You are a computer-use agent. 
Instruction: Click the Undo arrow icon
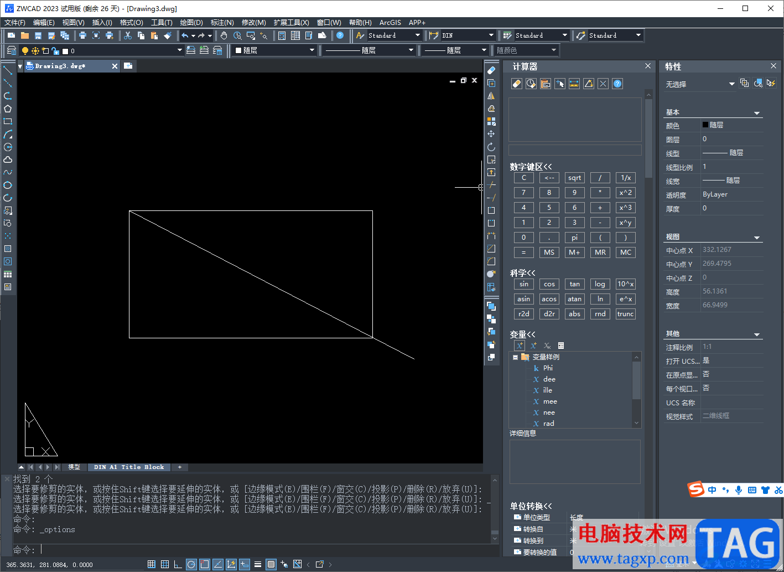(x=185, y=35)
